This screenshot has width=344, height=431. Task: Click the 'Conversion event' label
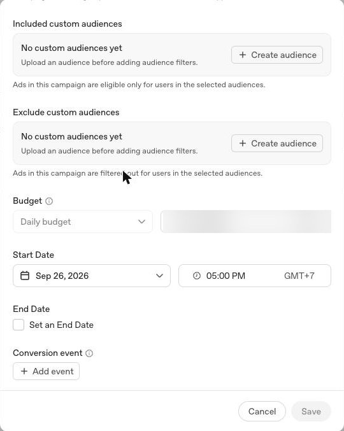point(48,353)
